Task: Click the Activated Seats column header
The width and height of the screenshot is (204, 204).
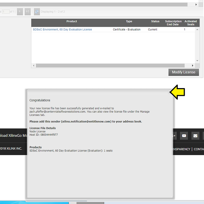Action: point(191,23)
